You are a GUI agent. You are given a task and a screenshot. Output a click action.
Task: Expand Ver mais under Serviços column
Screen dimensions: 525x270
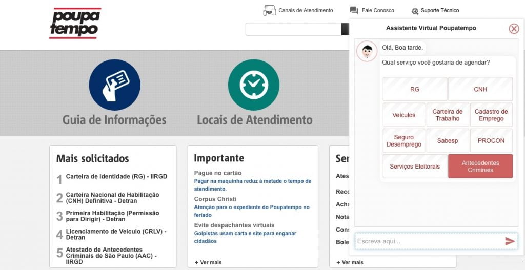point(350,262)
